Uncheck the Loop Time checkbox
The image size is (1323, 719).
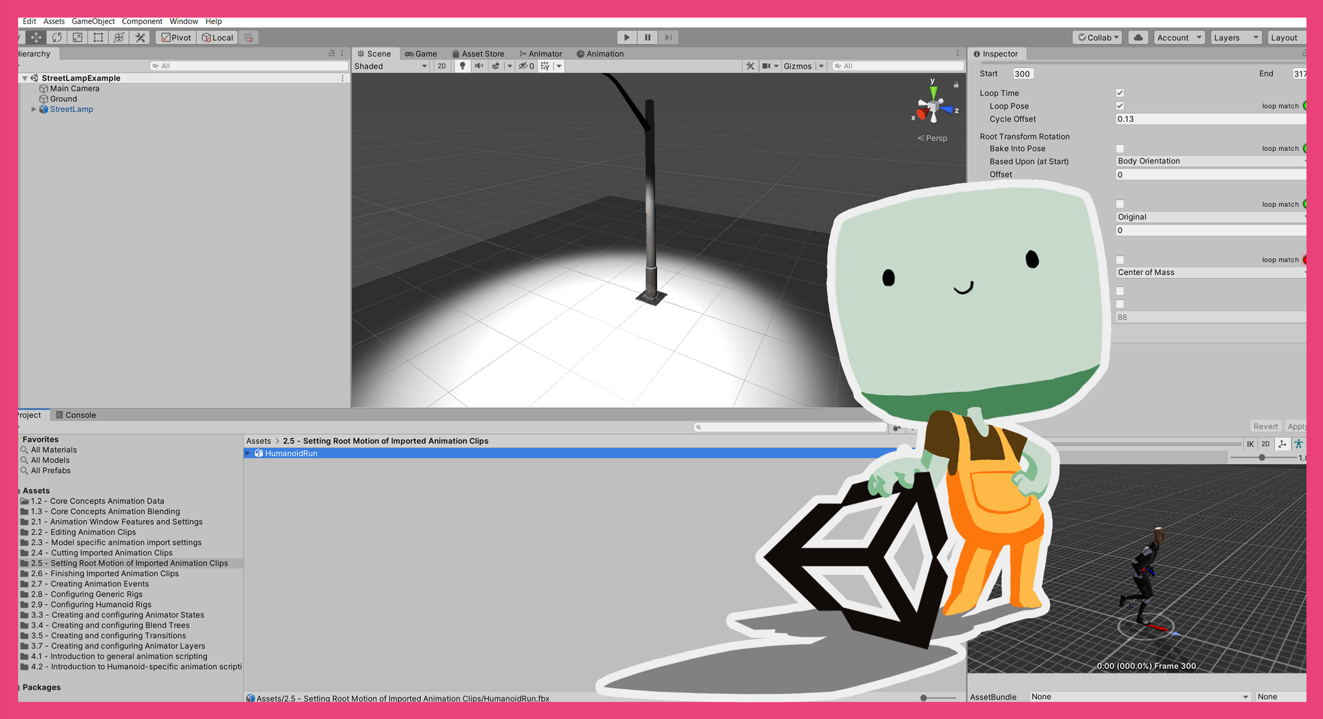click(x=1120, y=93)
